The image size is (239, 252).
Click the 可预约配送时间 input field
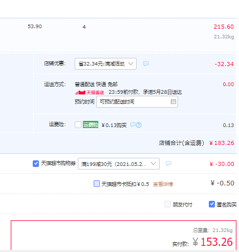click(137, 102)
